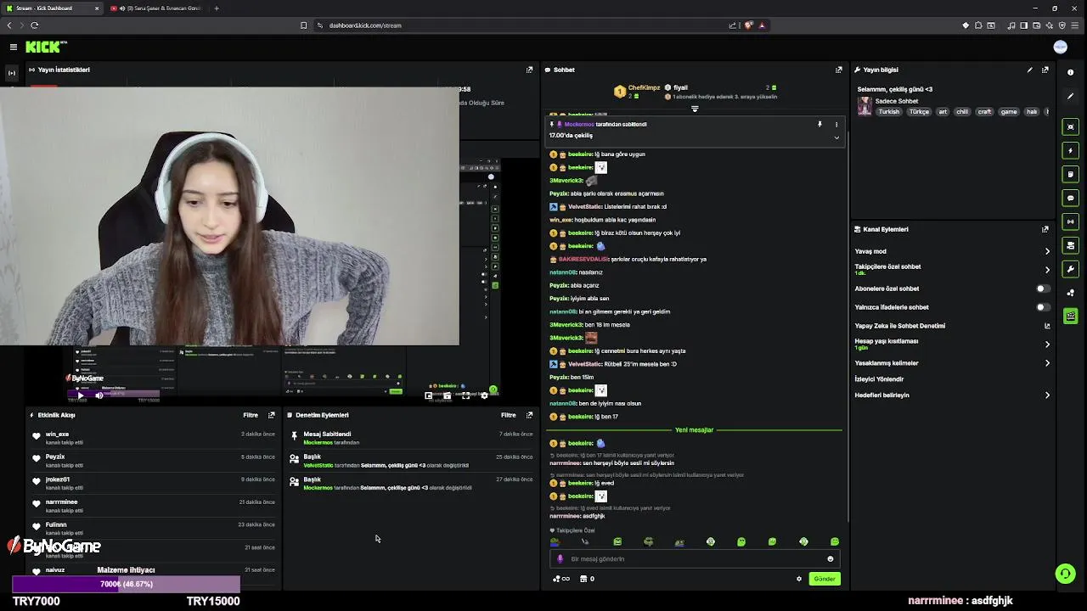The height and width of the screenshot is (611, 1087).
Task: Open İzleyici Yönlendir option
Action: pyautogui.click(x=879, y=379)
